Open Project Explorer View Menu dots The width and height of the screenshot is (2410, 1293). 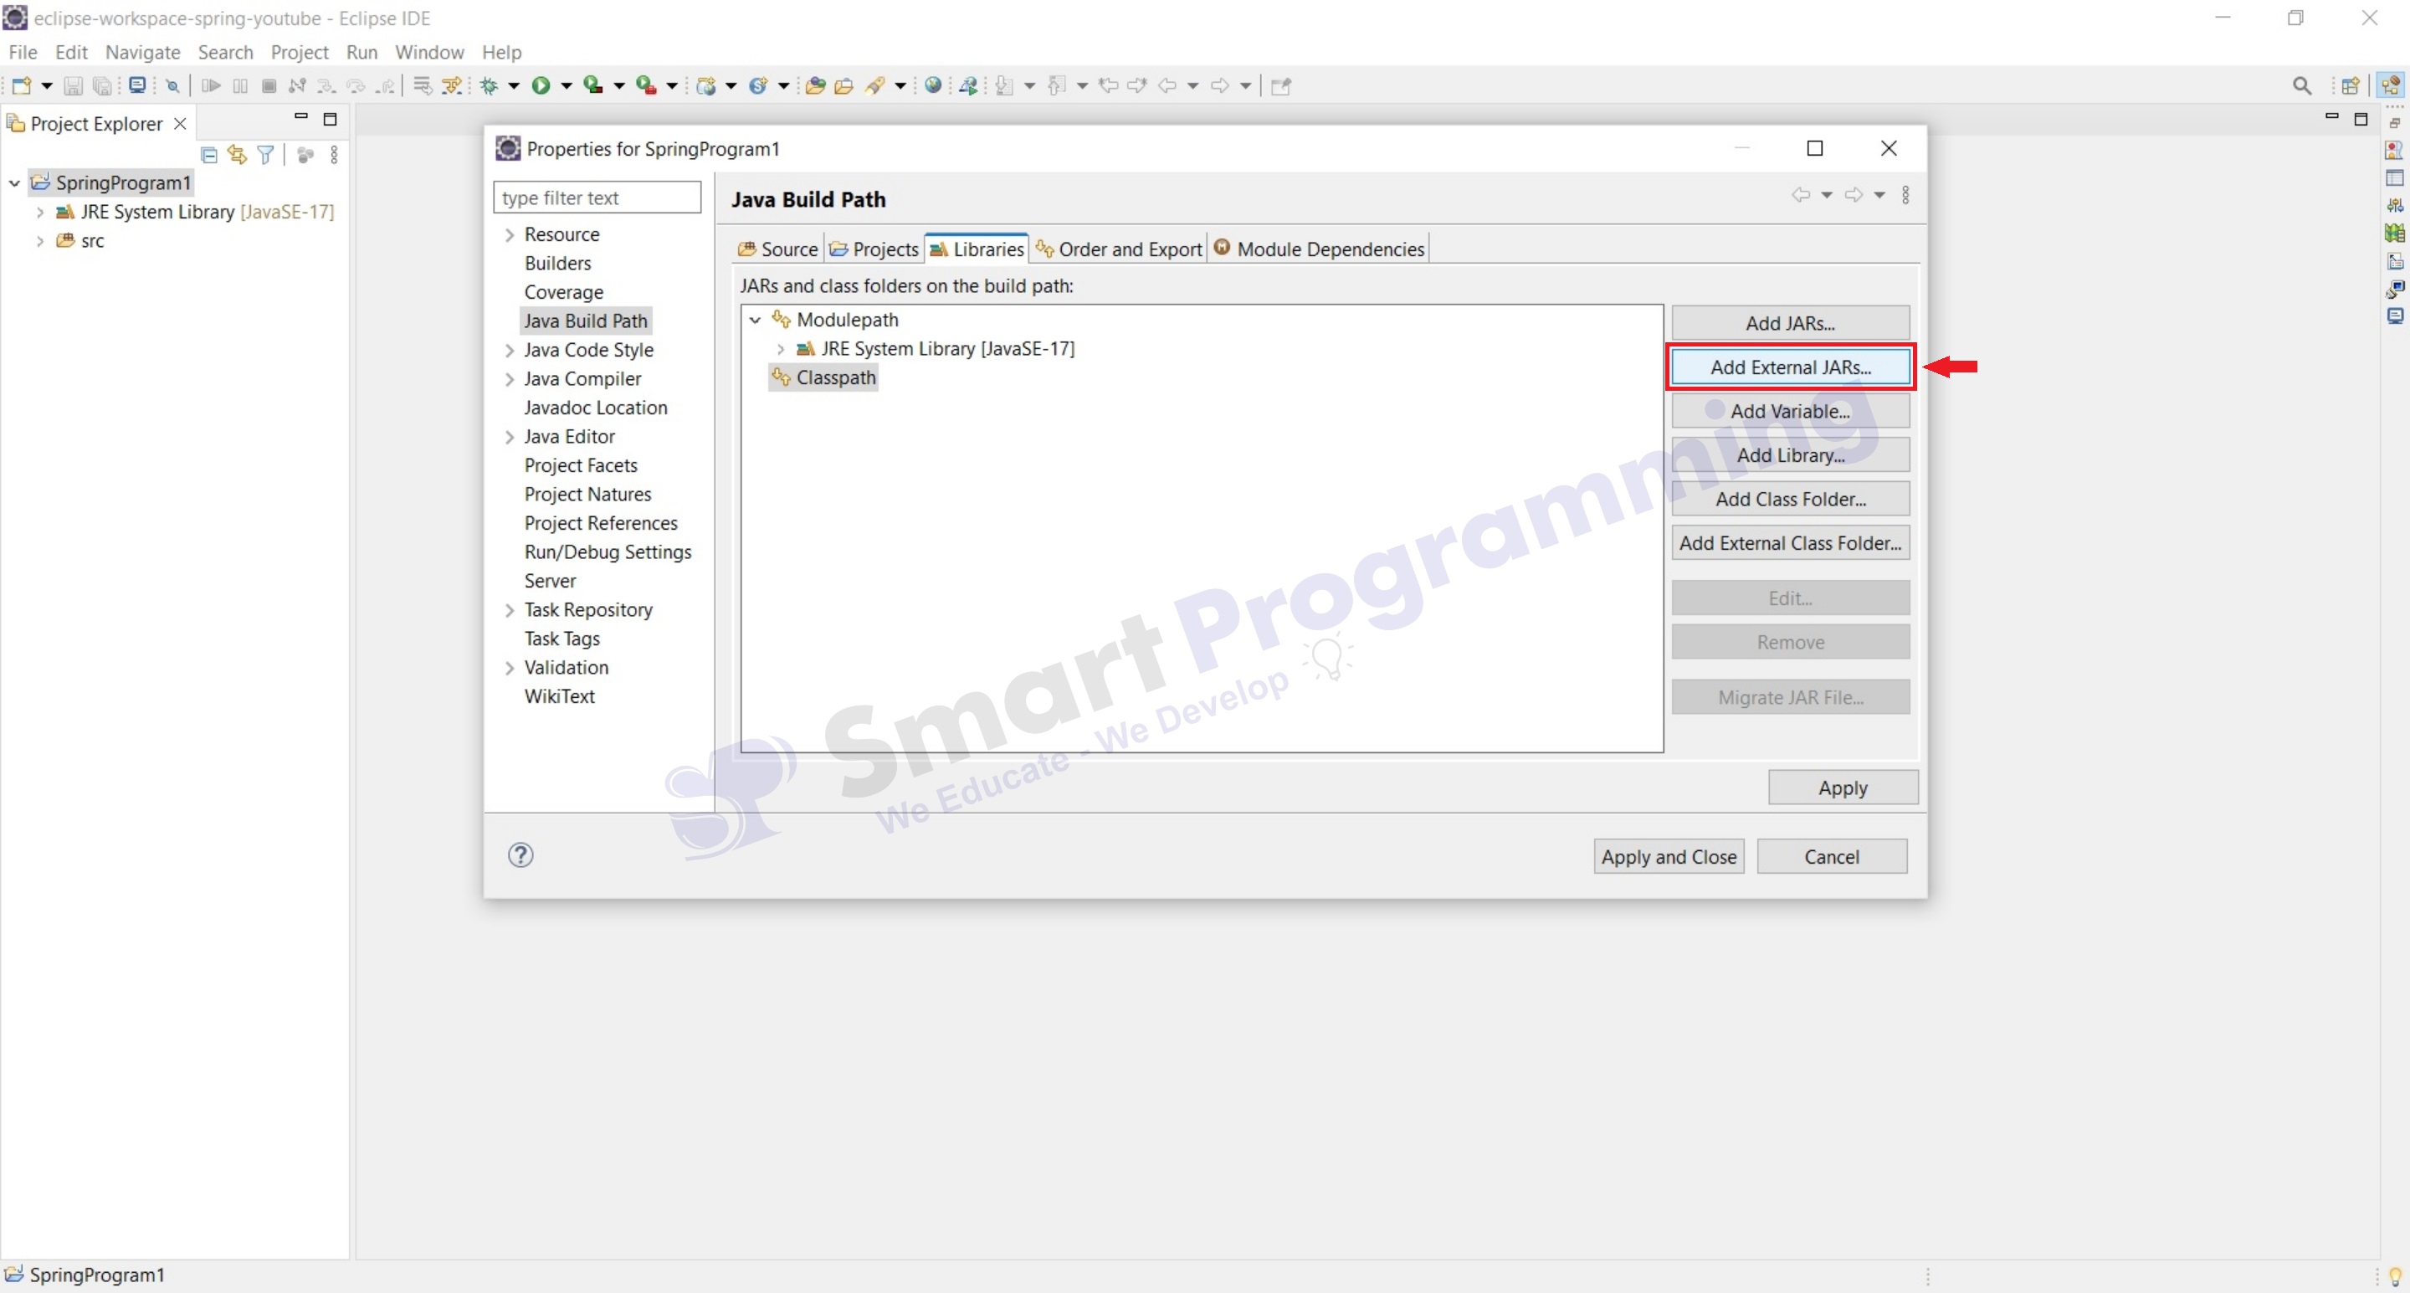[334, 154]
